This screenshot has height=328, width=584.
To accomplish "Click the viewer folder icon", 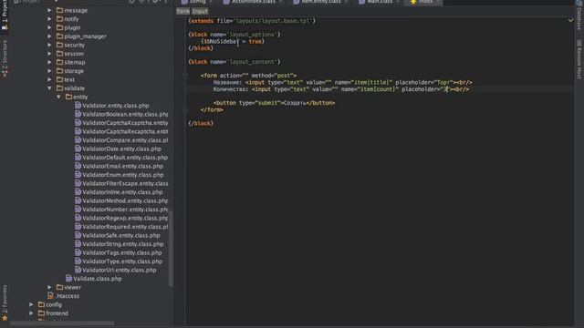I will click(x=59, y=287).
